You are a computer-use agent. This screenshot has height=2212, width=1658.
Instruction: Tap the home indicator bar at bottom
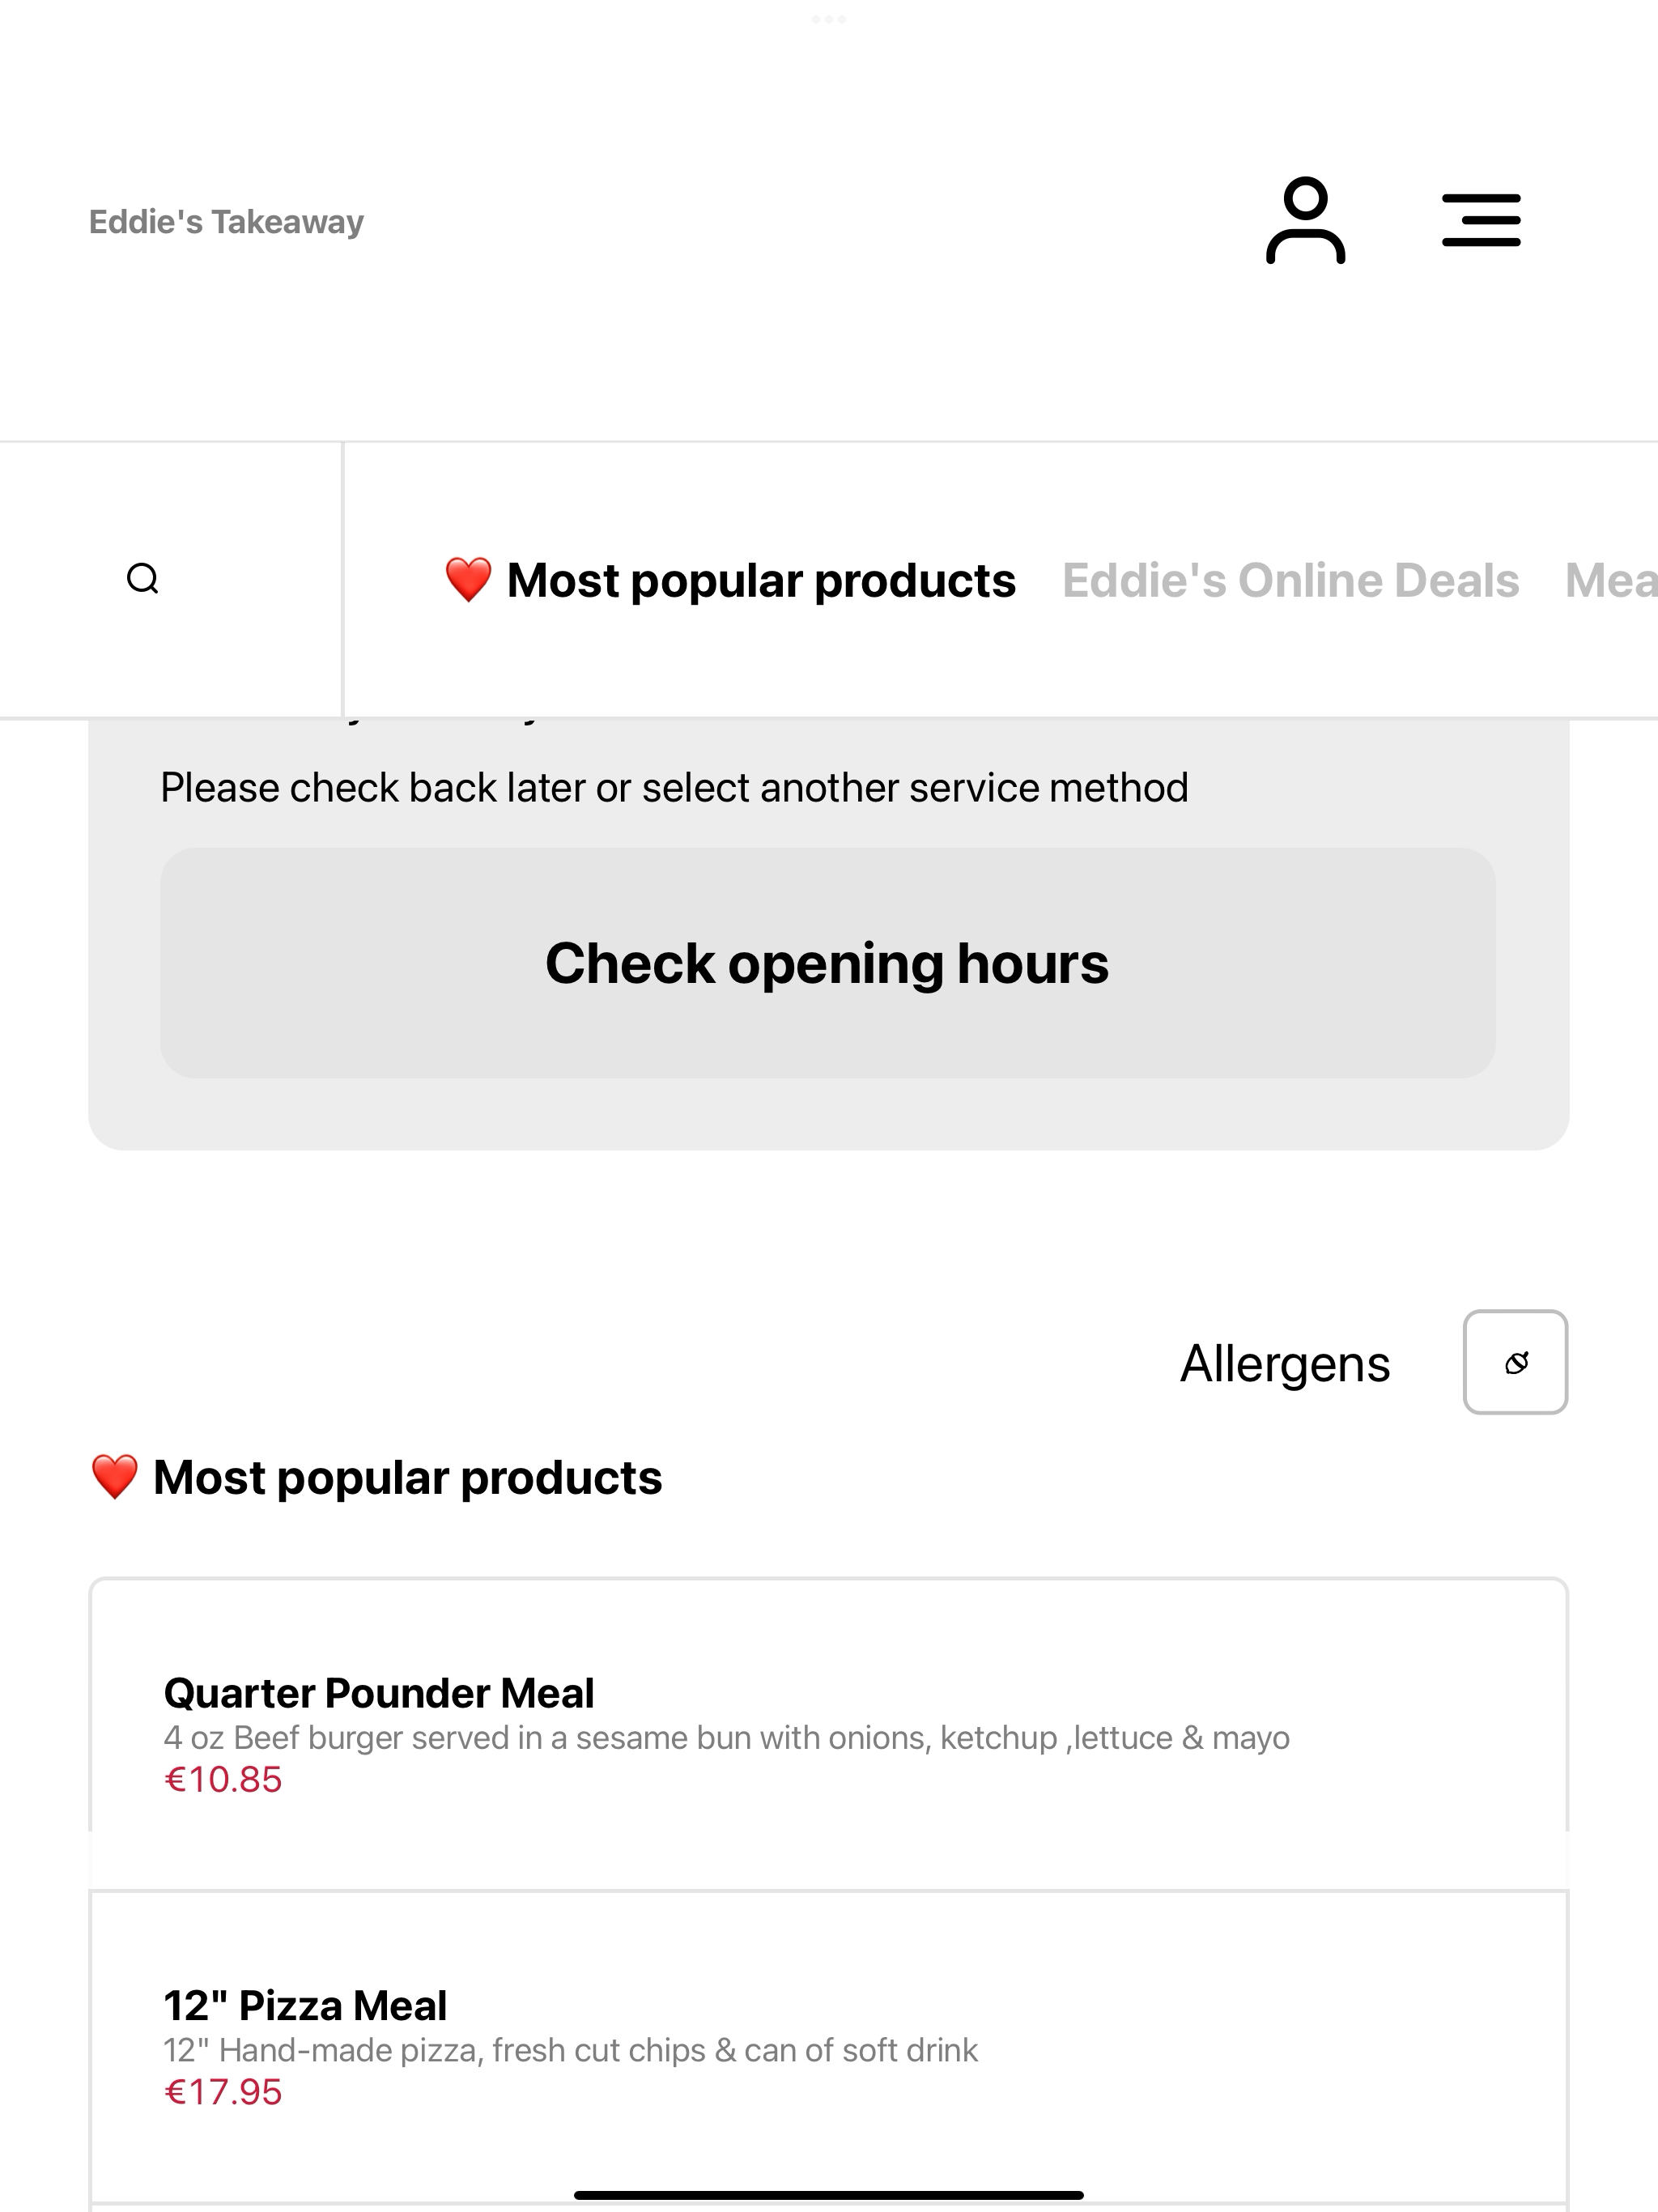(829, 2195)
